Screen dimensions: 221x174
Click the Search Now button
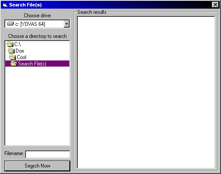[37, 166]
